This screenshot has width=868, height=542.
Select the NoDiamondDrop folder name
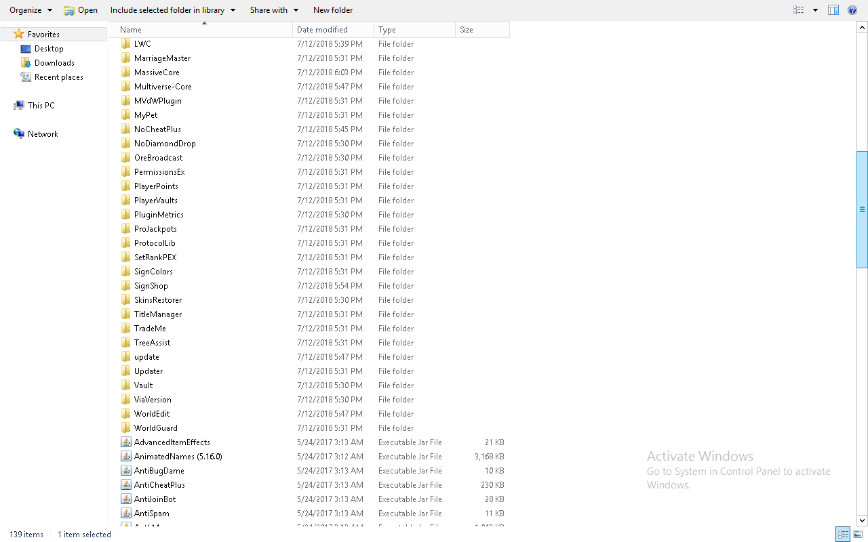tap(165, 144)
